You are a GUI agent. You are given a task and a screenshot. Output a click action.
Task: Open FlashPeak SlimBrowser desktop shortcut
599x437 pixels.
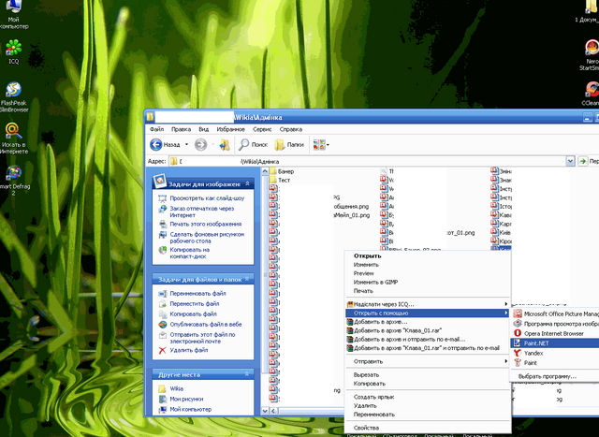[13, 97]
